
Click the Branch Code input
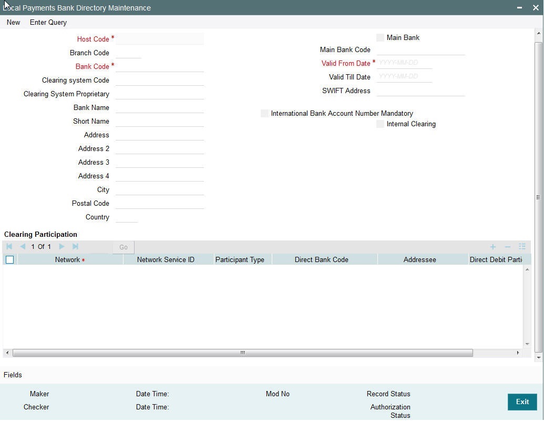coord(128,53)
